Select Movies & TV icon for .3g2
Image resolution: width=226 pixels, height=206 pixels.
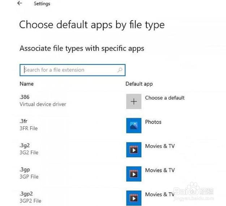tap(133, 150)
